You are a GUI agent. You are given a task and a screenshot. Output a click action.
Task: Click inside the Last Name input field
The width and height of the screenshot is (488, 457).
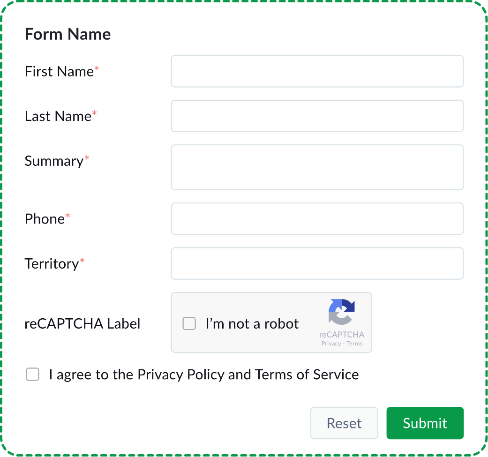click(x=317, y=116)
